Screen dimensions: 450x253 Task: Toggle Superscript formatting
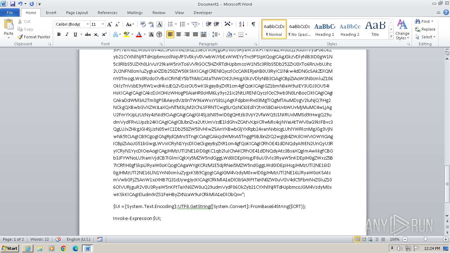104,34
